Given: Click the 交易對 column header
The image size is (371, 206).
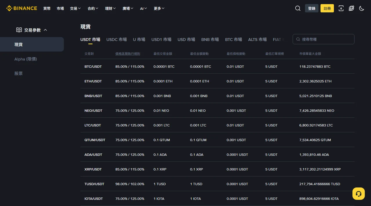Looking at the screenshot, I should coord(89,54).
